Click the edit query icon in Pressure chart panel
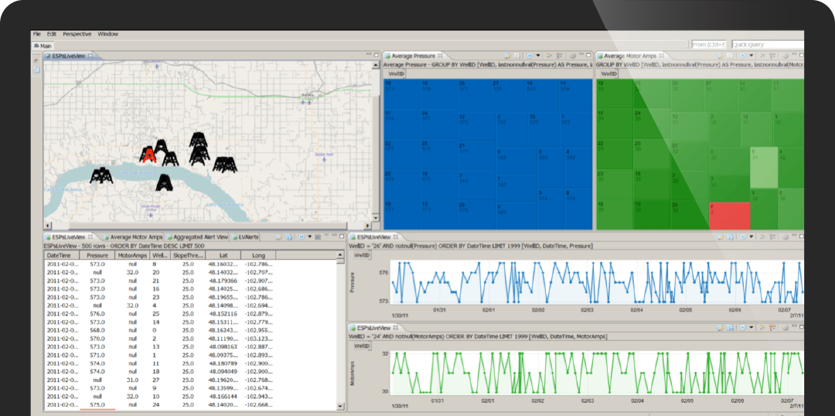Image resolution: width=835 pixels, height=416 pixels. click(721, 237)
